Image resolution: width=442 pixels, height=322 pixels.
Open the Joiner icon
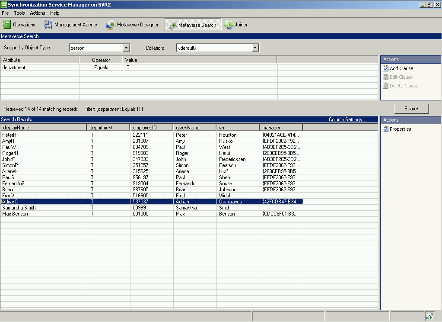(229, 25)
